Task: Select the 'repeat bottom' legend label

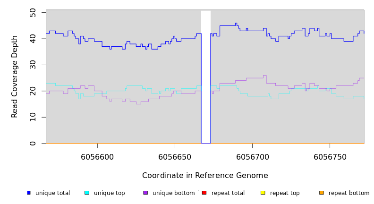Action: coord(349,193)
